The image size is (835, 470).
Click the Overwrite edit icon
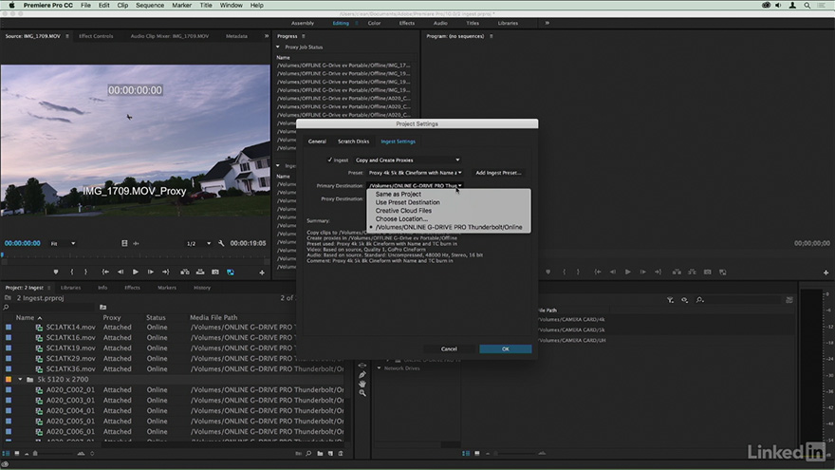pos(200,272)
